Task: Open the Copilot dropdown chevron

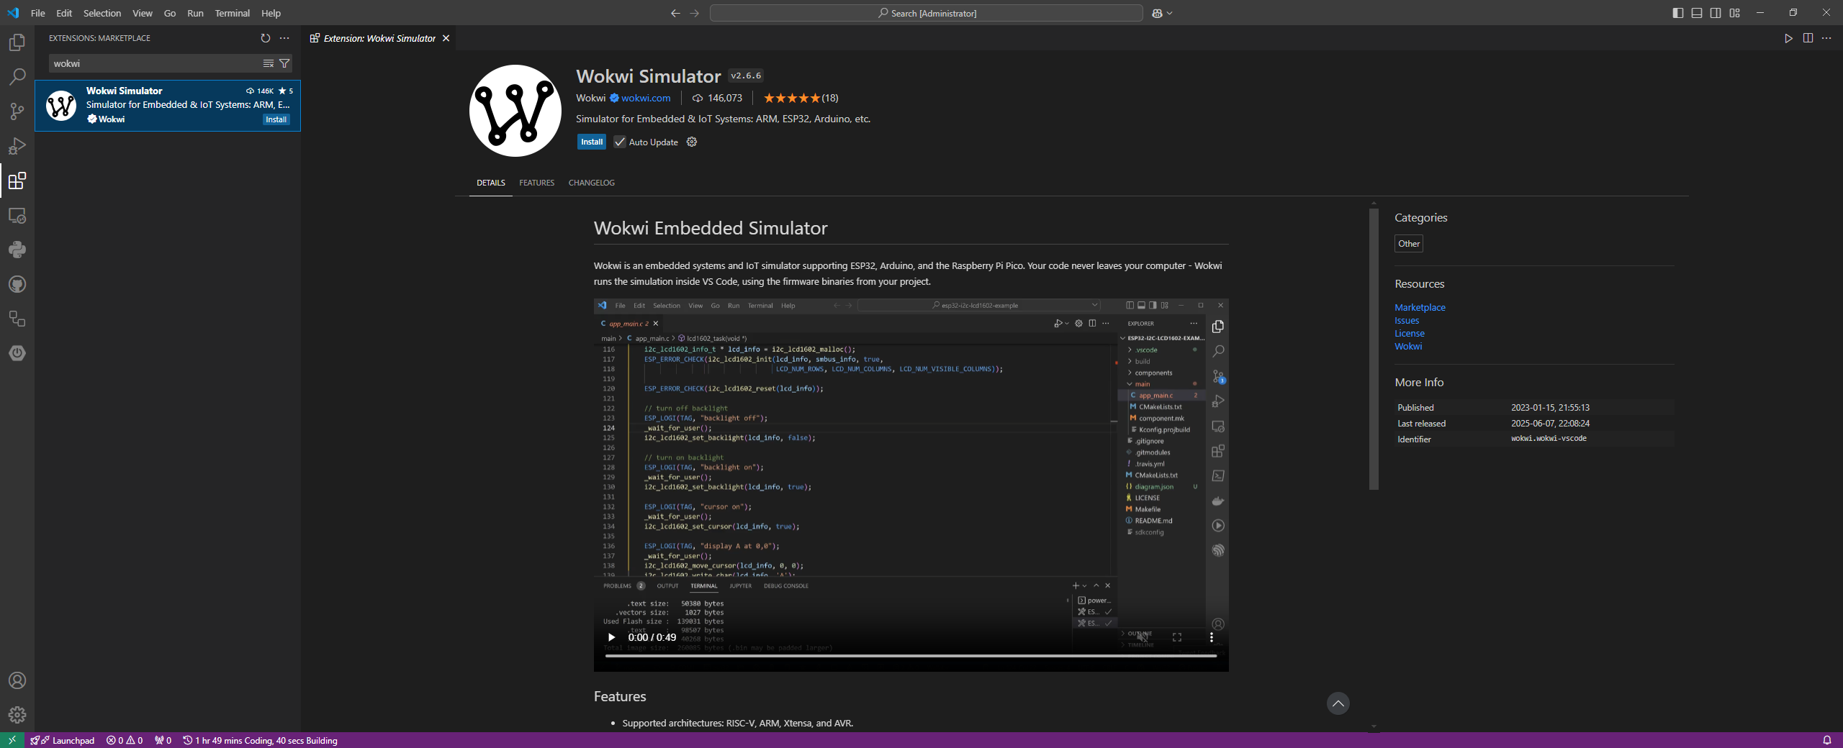Action: [1169, 13]
